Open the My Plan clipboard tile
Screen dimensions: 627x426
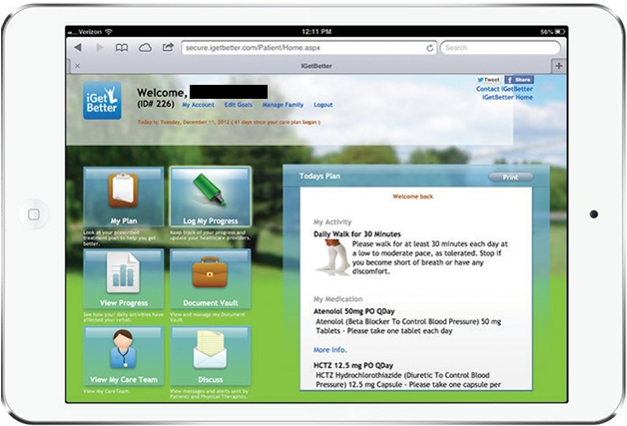pos(123,196)
